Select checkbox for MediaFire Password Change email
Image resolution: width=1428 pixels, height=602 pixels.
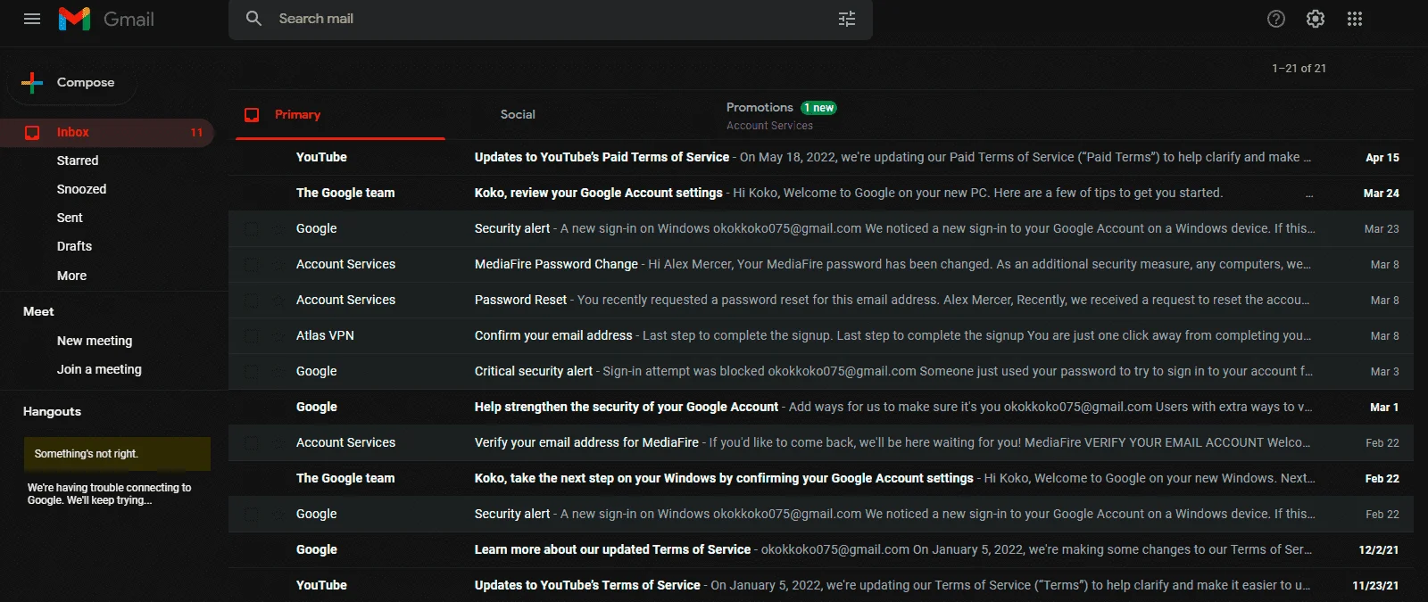[x=253, y=264]
